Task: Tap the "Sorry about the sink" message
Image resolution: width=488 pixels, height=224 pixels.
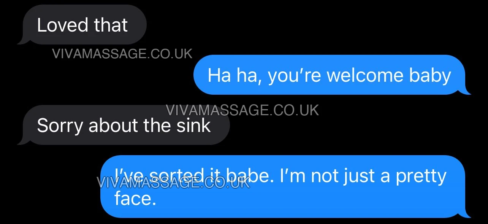Action: 125,125
